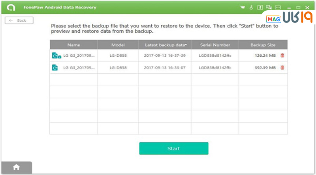Sort by Latest backup data arrow

tap(186, 45)
